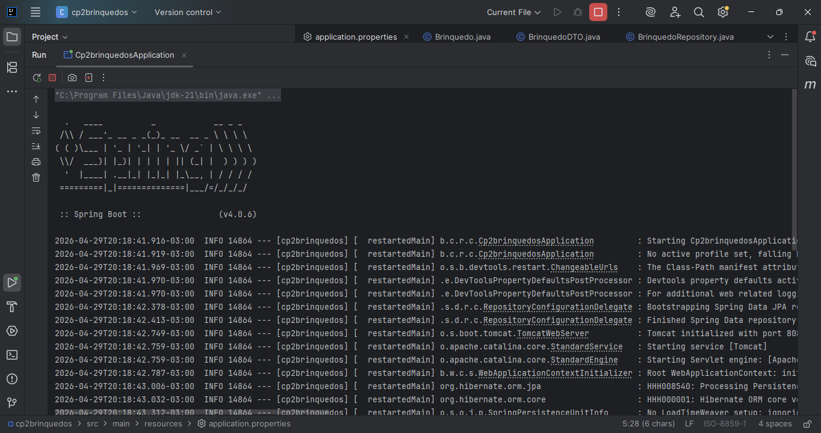Screen dimensions: 821x433
Task: Stop process in Run toolbar
Action: [52, 78]
